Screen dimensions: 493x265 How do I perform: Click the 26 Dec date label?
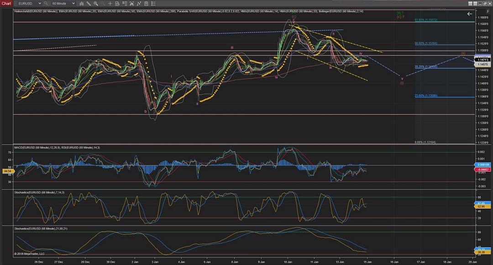pyautogui.click(x=39, y=262)
